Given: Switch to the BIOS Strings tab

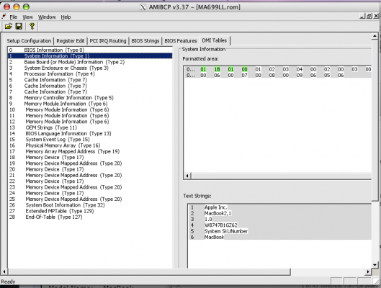Looking at the screenshot, I should point(145,41).
